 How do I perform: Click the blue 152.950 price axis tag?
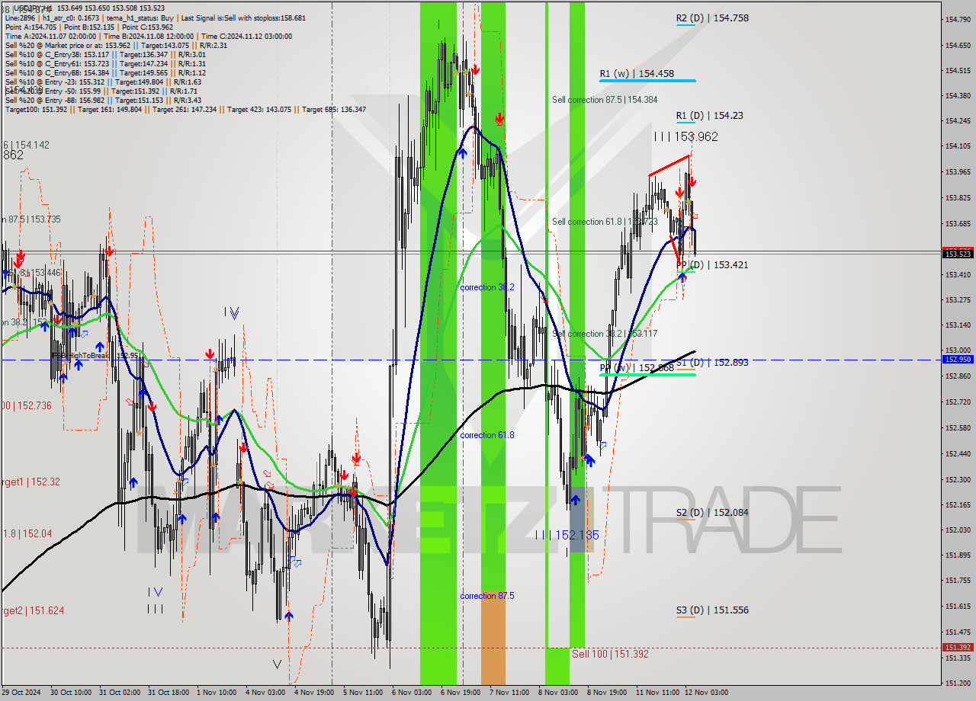click(x=958, y=359)
